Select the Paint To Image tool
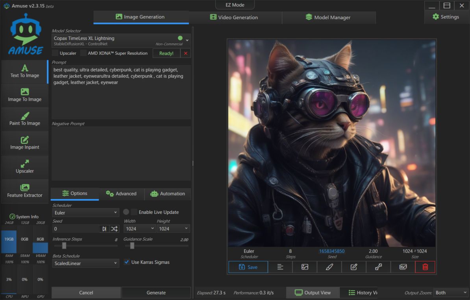This screenshot has width=470, height=300. click(25, 119)
